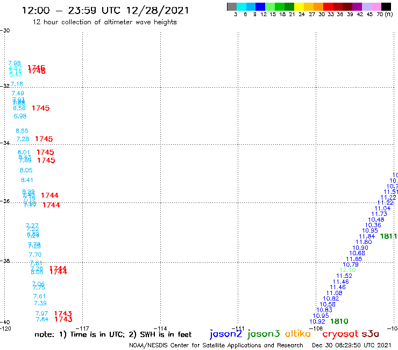Click the wave height value 6.56

coord(19,108)
